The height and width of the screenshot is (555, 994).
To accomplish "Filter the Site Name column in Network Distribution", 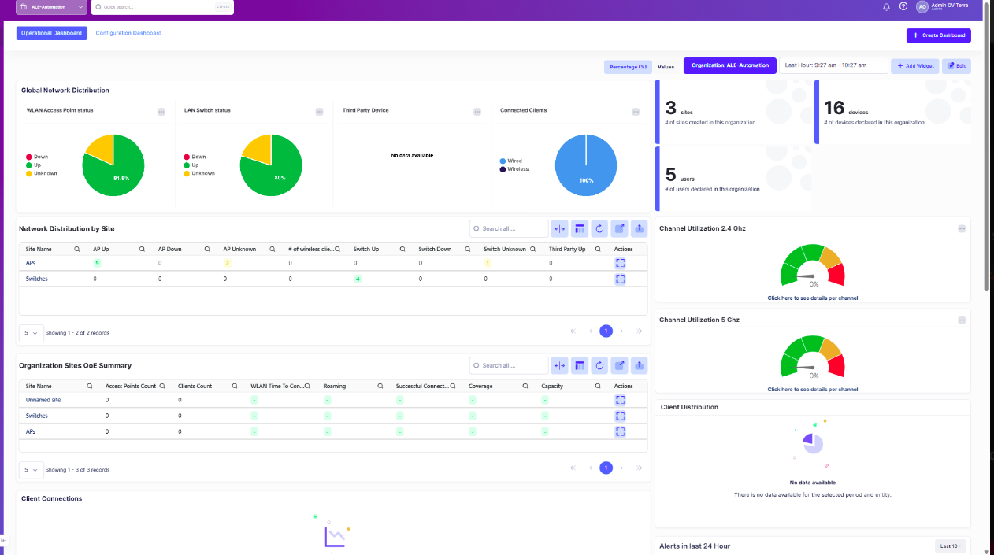I will [x=77, y=249].
